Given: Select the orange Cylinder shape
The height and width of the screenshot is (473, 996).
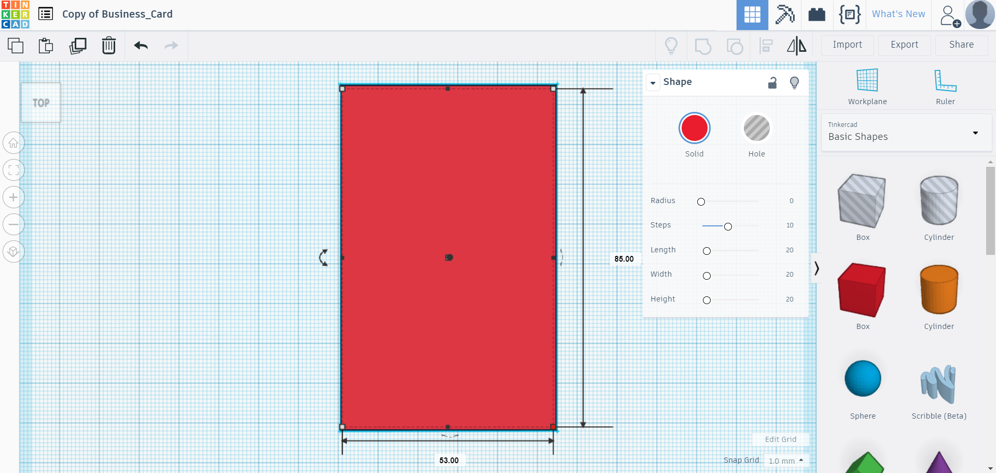Looking at the screenshot, I should pos(939,290).
